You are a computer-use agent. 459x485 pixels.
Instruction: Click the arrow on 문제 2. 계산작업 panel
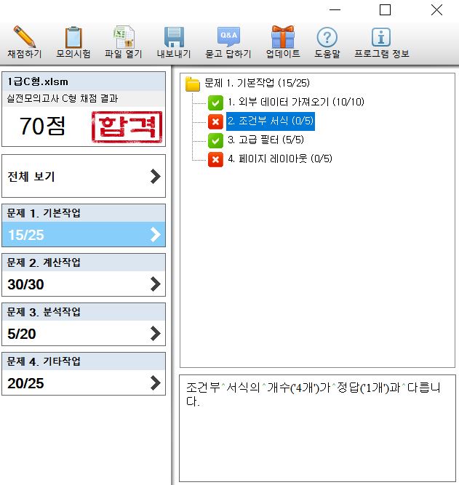[x=155, y=284]
